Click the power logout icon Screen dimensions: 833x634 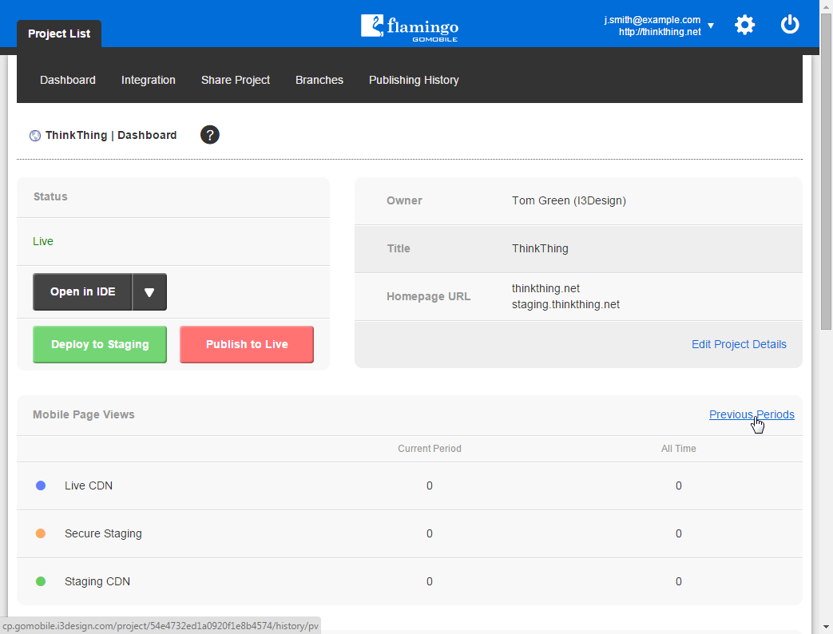tap(789, 25)
